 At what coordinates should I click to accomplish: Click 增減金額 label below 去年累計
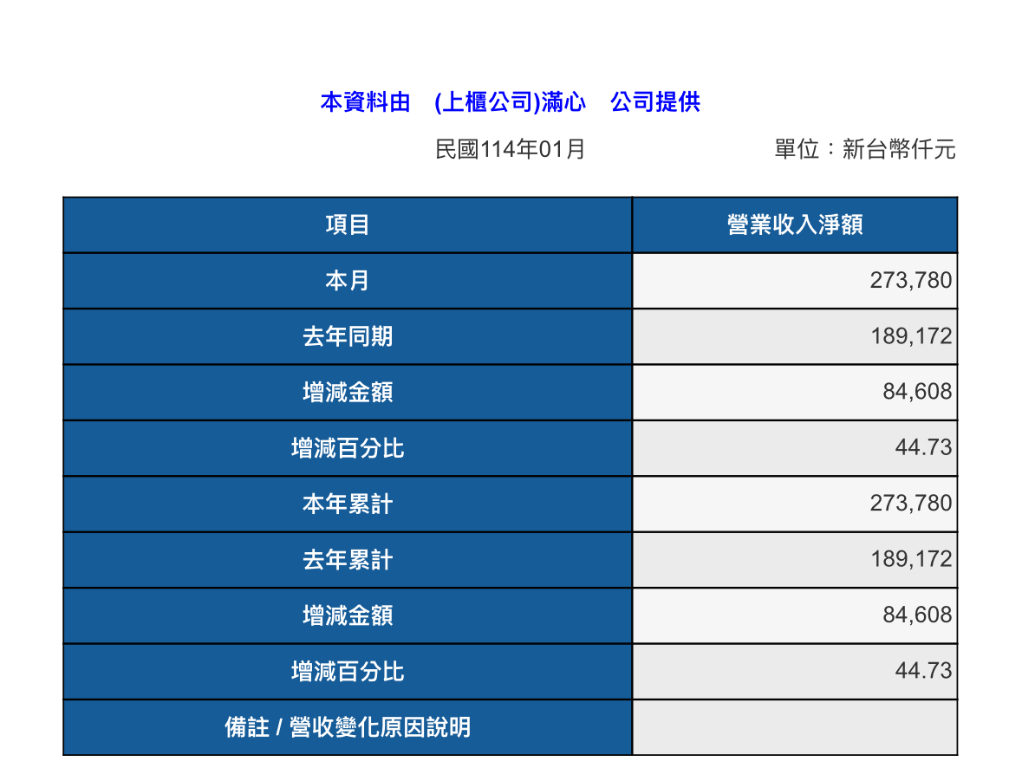[x=348, y=616]
